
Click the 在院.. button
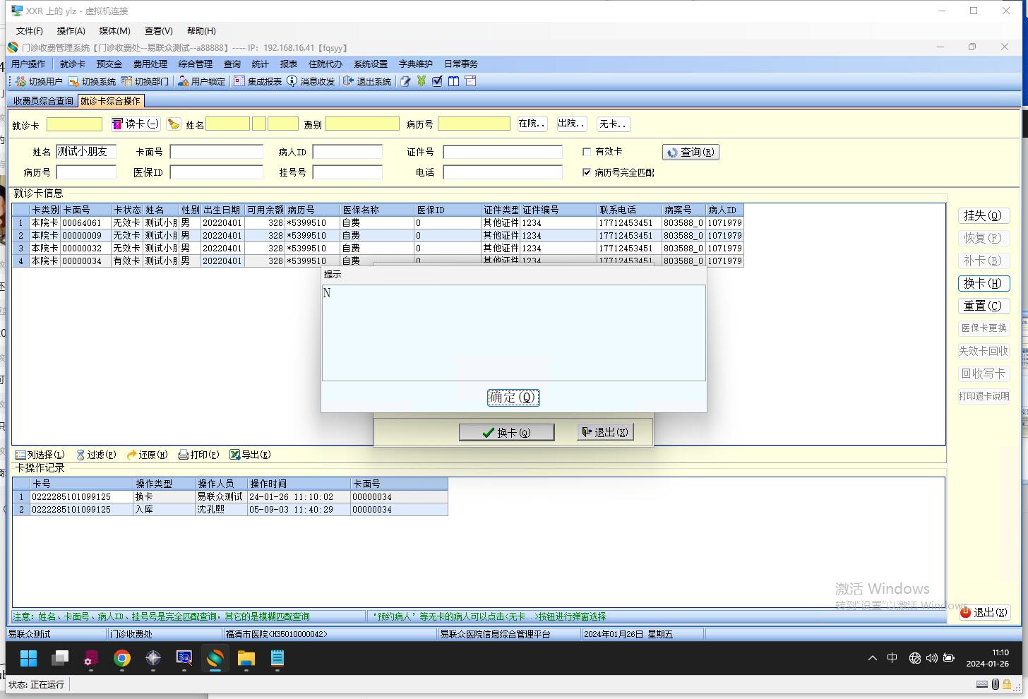point(532,124)
